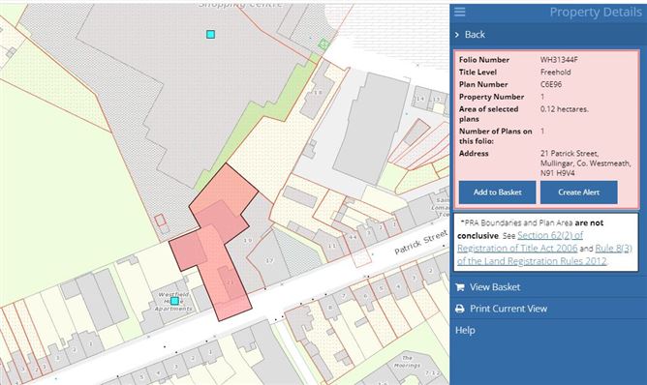
Task: Create an alert for this folio
Action: pyautogui.click(x=579, y=192)
